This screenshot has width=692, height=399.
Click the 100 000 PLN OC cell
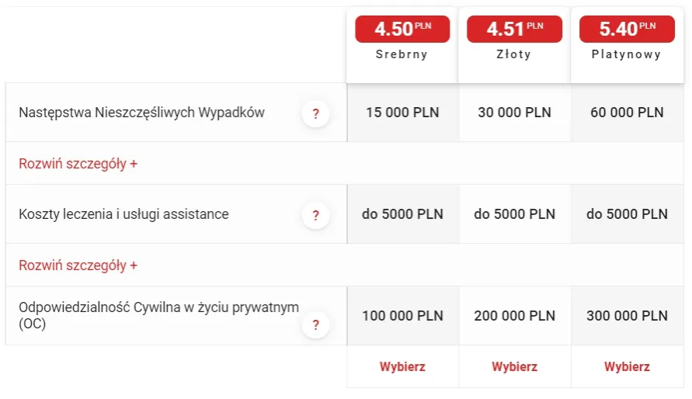[402, 316]
